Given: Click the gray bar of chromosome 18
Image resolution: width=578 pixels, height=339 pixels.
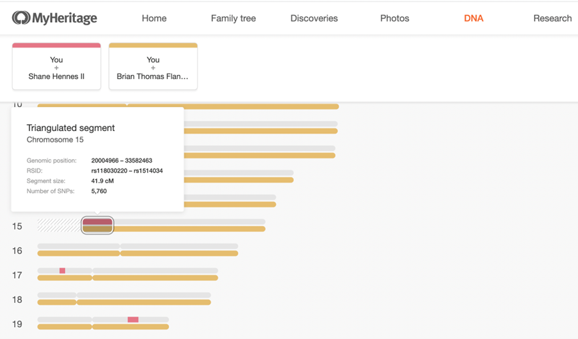Looking at the screenshot, I should [124, 295].
